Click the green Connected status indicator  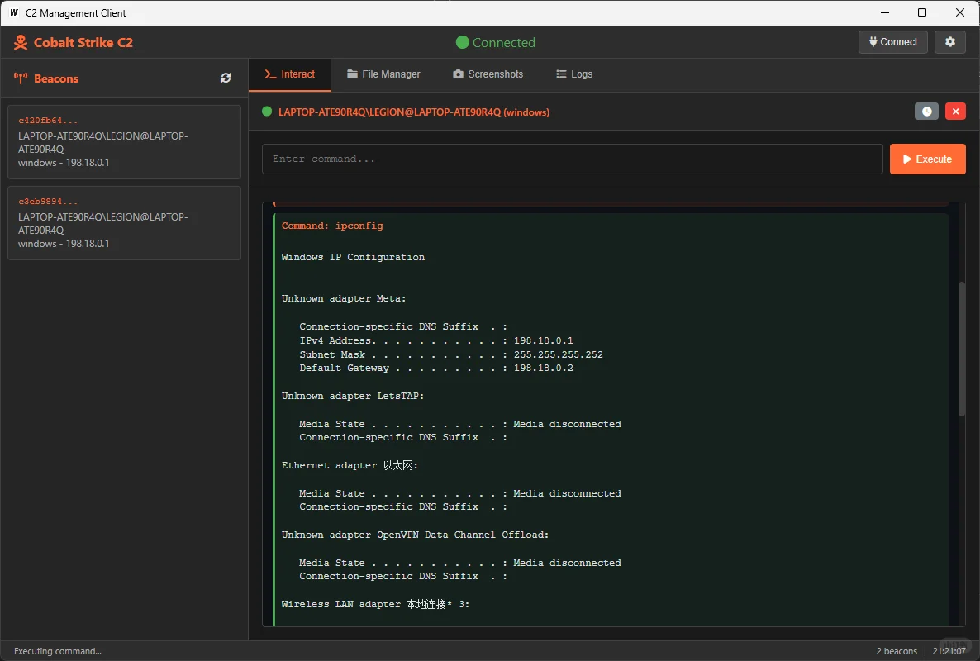496,42
